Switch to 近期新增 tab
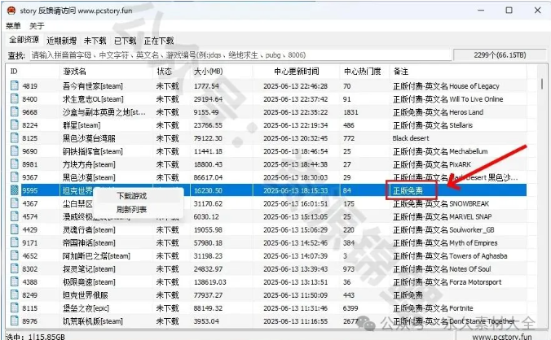This screenshot has height=340, width=551. 61,41
